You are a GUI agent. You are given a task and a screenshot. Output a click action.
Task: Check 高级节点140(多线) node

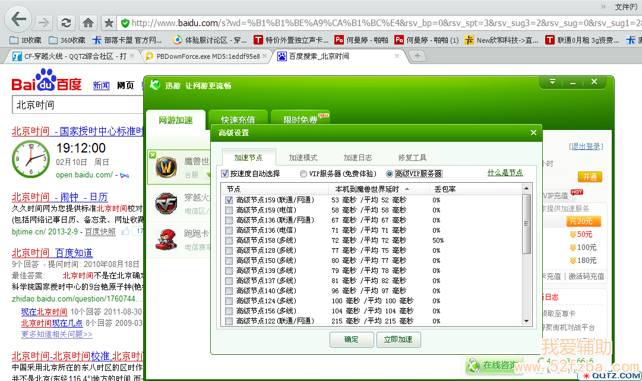(229, 291)
